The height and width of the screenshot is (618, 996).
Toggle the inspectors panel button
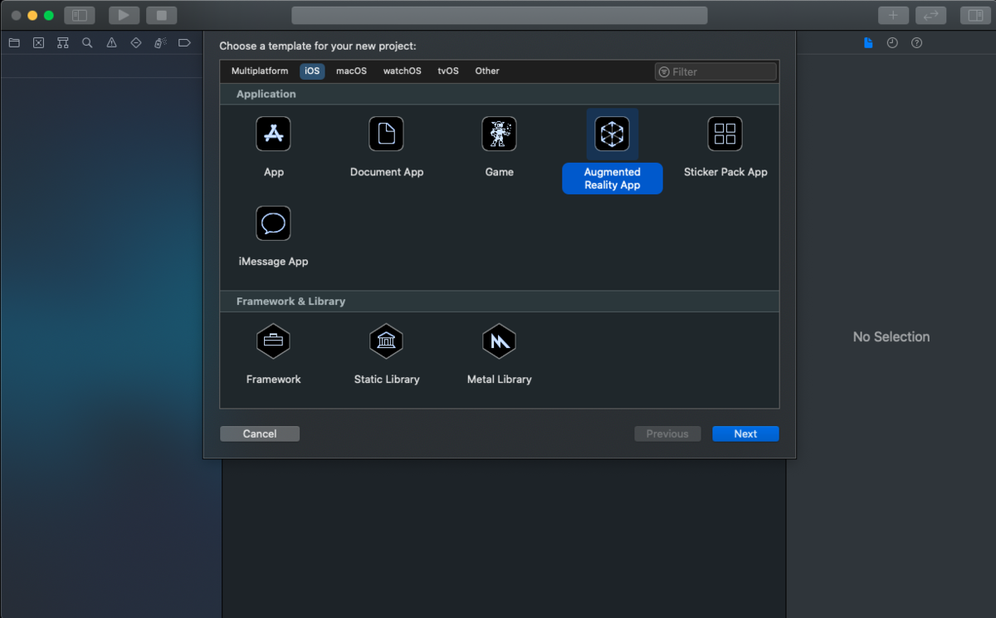[x=974, y=15]
